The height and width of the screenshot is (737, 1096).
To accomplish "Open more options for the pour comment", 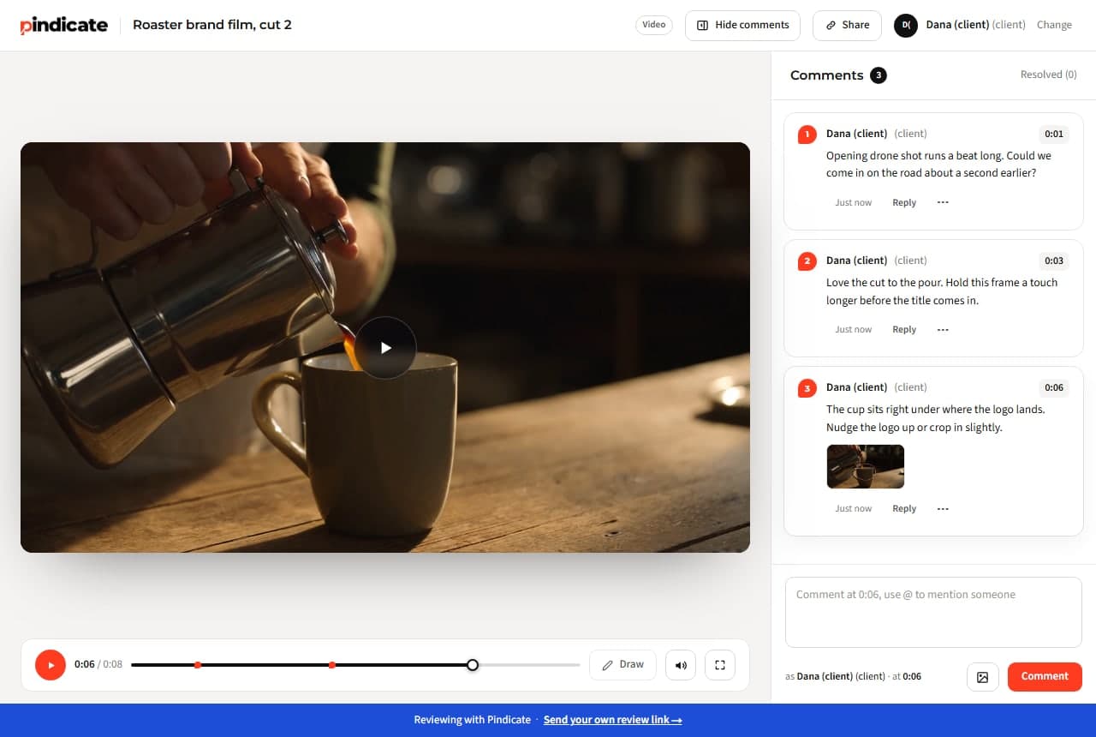I will 943,329.
